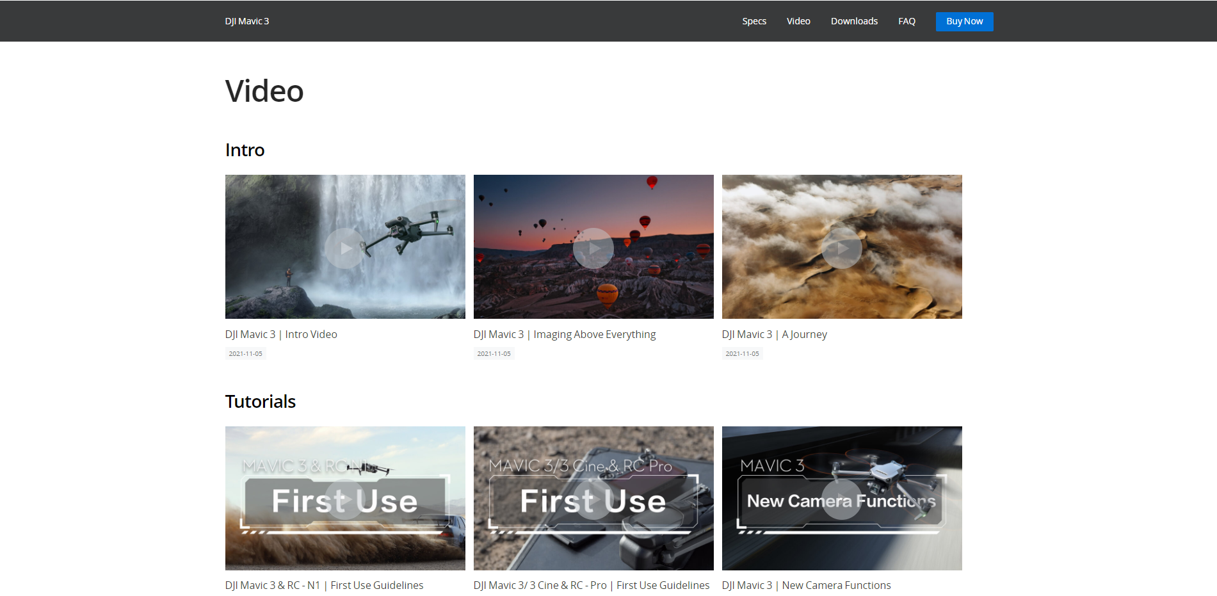
Task: Click the date tag under Intro Video
Action: (246, 353)
